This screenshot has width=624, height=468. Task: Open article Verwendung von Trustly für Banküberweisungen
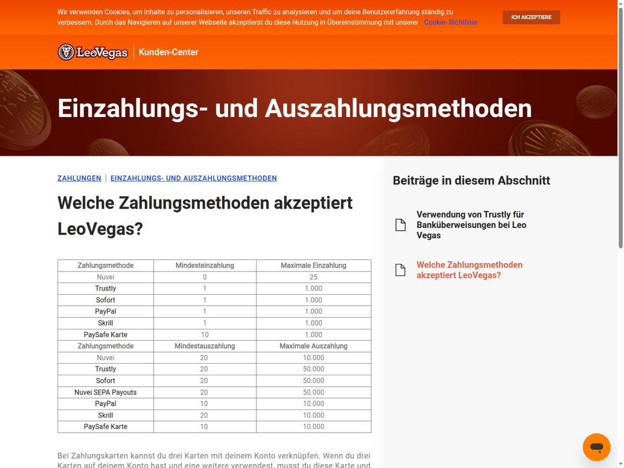point(471,225)
